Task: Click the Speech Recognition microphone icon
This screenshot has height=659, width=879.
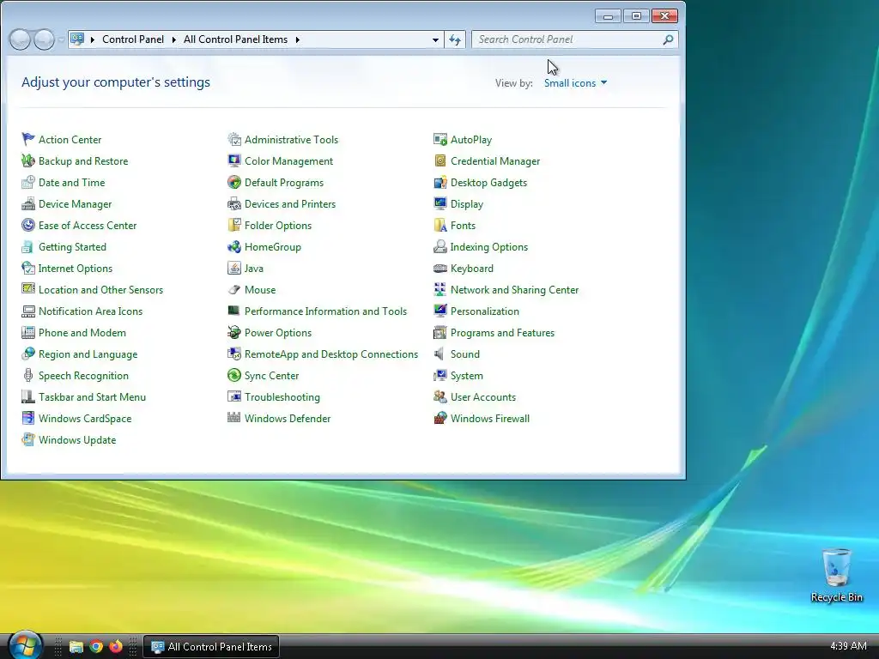Action: pos(28,376)
